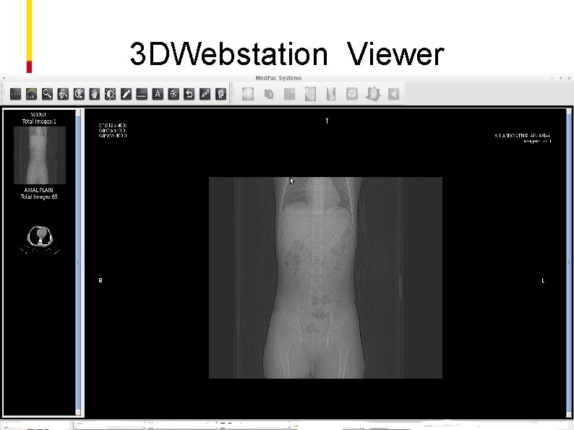This screenshot has height=430, width=574.
Task: Select the brightness contrast window level tool
Action: coord(110,94)
